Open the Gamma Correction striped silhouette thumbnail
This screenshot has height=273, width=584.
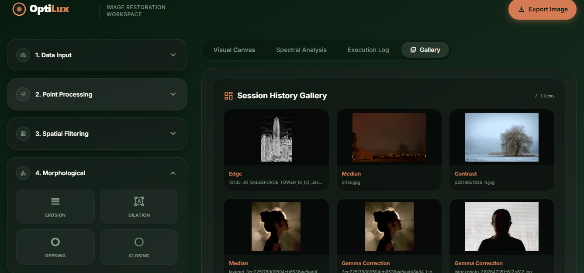tap(502, 227)
